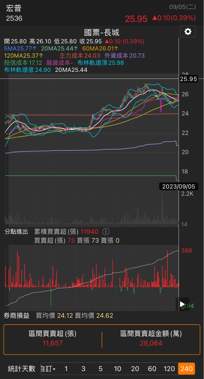Open chart settings with the gear icon
204x379 pixels.
[x=188, y=32]
